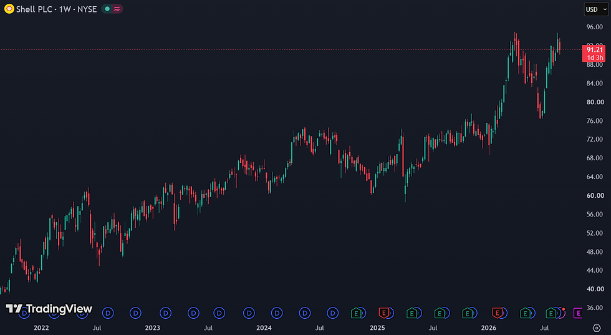
Task: Click dividend marker just after the 2024 label
Action: coord(277,313)
